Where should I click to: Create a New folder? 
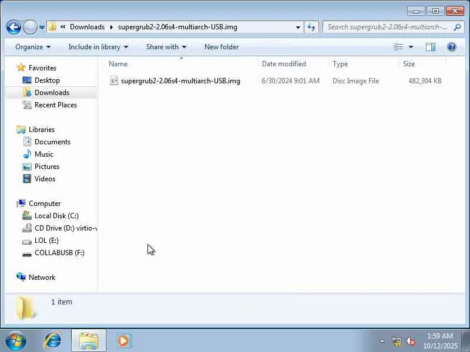(221, 47)
